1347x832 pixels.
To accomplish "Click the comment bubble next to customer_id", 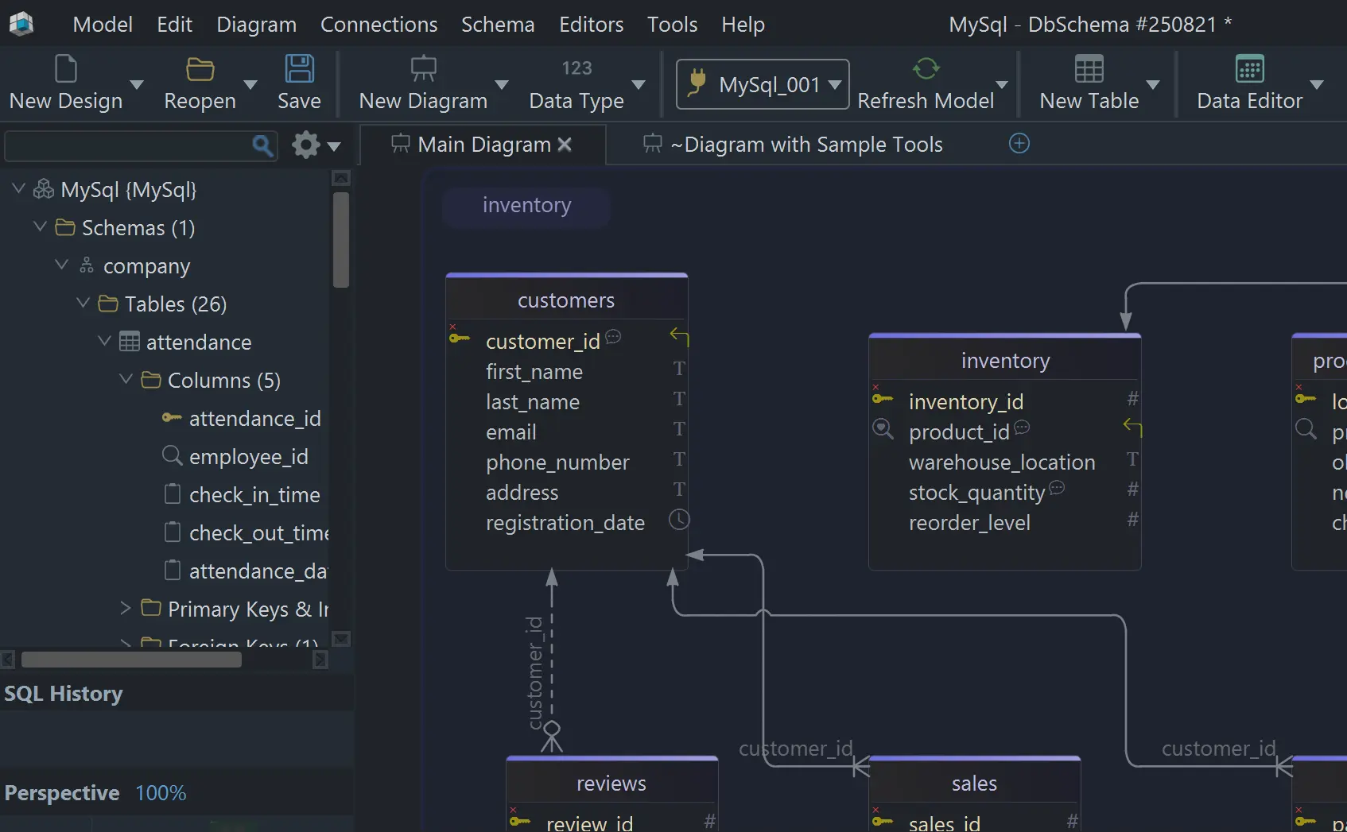I will [x=613, y=336].
